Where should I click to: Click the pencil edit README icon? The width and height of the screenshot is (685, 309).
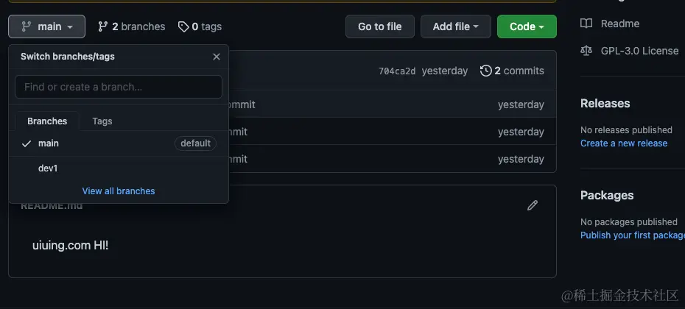click(533, 205)
